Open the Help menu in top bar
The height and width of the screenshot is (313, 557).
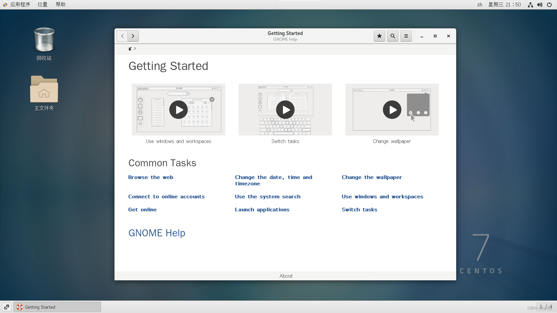click(x=60, y=4)
